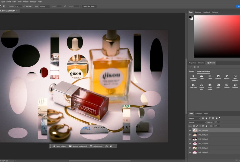
Task: Open the Style dropdown set to Normal
Action: (x=45, y=7)
